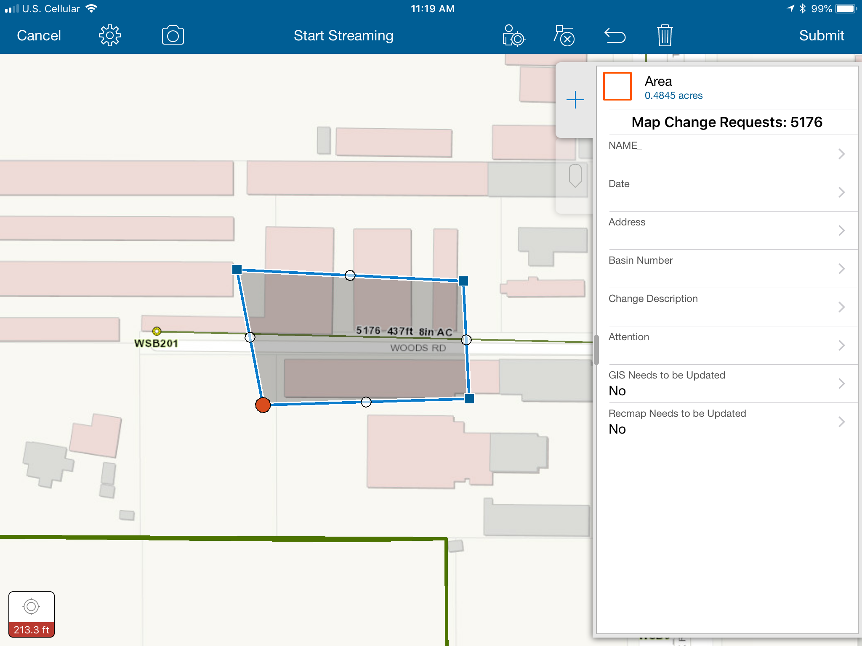Expand the Attention field chevron
The height and width of the screenshot is (646, 862).
pos(841,345)
